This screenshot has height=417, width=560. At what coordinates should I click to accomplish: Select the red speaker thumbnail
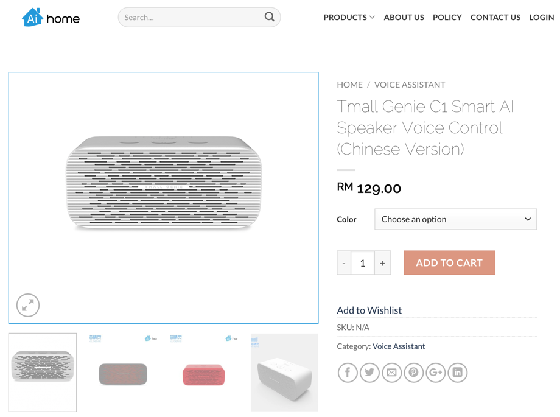pos(203,373)
